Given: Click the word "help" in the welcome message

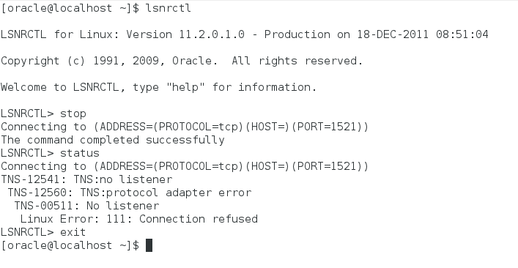Looking at the screenshot, I should pos(185,87).
